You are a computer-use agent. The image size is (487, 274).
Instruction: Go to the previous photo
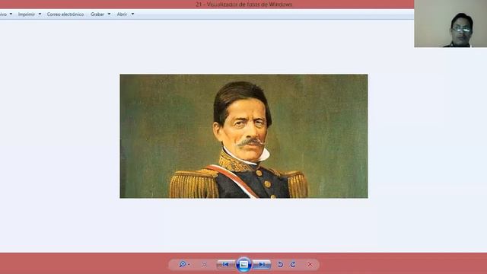point(226,264)
